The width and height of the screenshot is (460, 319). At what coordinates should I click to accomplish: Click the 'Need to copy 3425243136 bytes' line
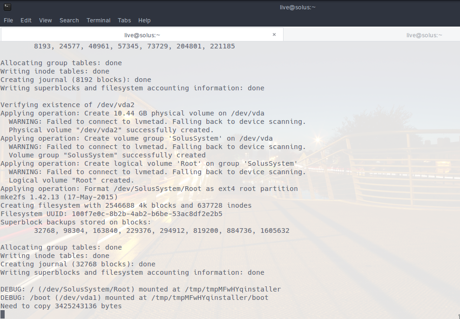coord(61,306)
